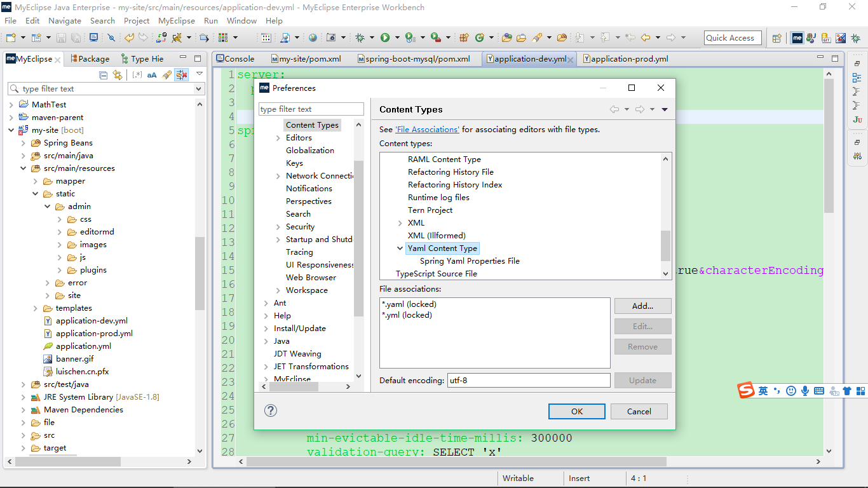
Task: Open the 'File Associations' link
Action: pyautogui.click(x=427, y=129)
